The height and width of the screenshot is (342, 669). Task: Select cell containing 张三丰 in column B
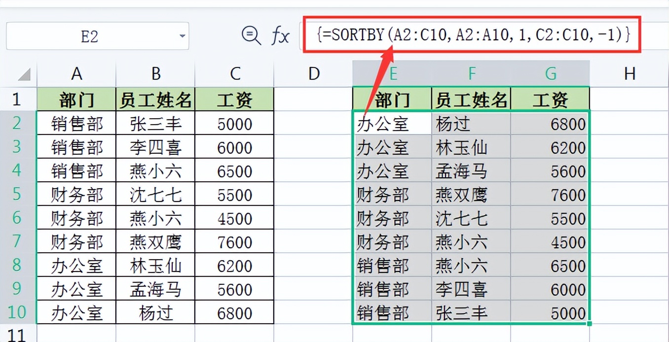155,124
